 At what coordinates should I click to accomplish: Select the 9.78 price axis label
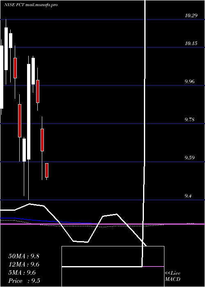189,120
